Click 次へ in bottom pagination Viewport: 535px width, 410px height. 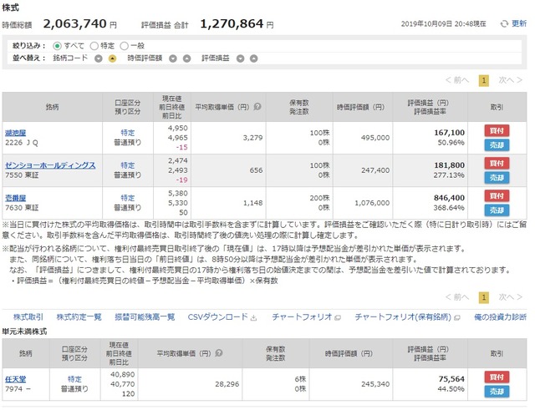point(510,297)
